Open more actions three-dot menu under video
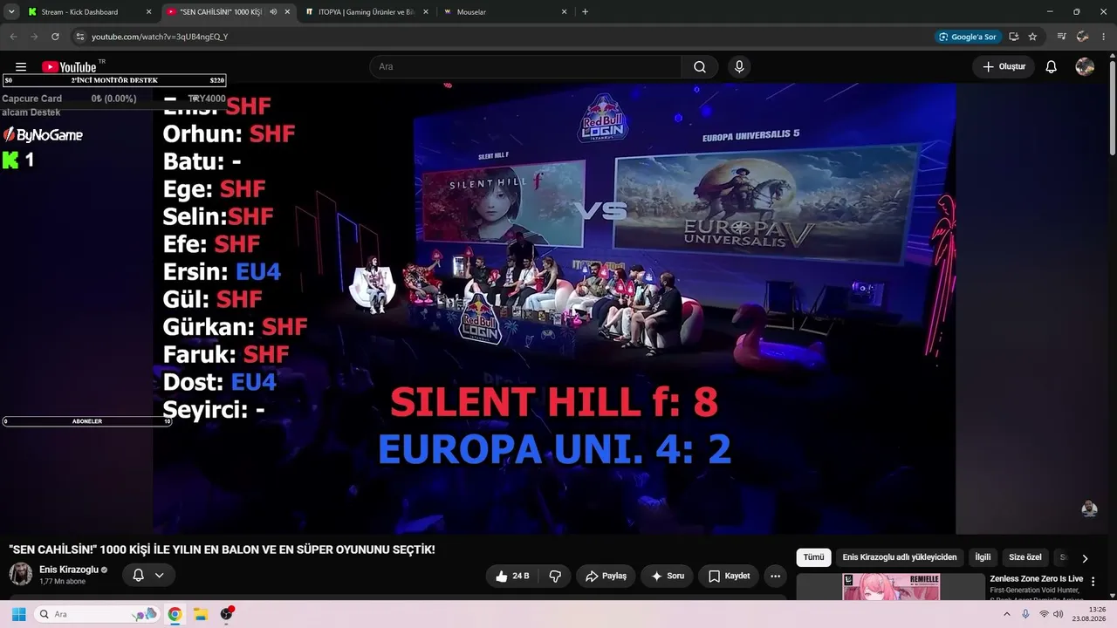This screenshot has width=1117, height=628. (x=775, y=576)
